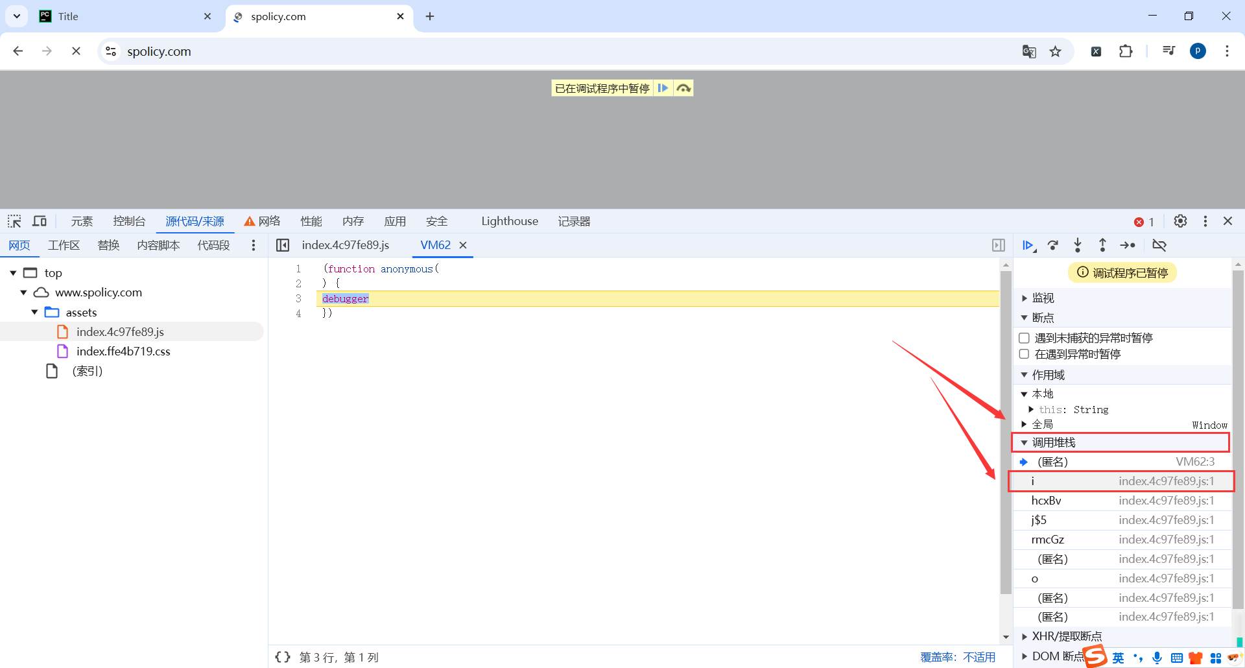This screenshot has width=1245, height=668.
Task: Open the 记录器 Recorder tab
Action: (574, 221)
